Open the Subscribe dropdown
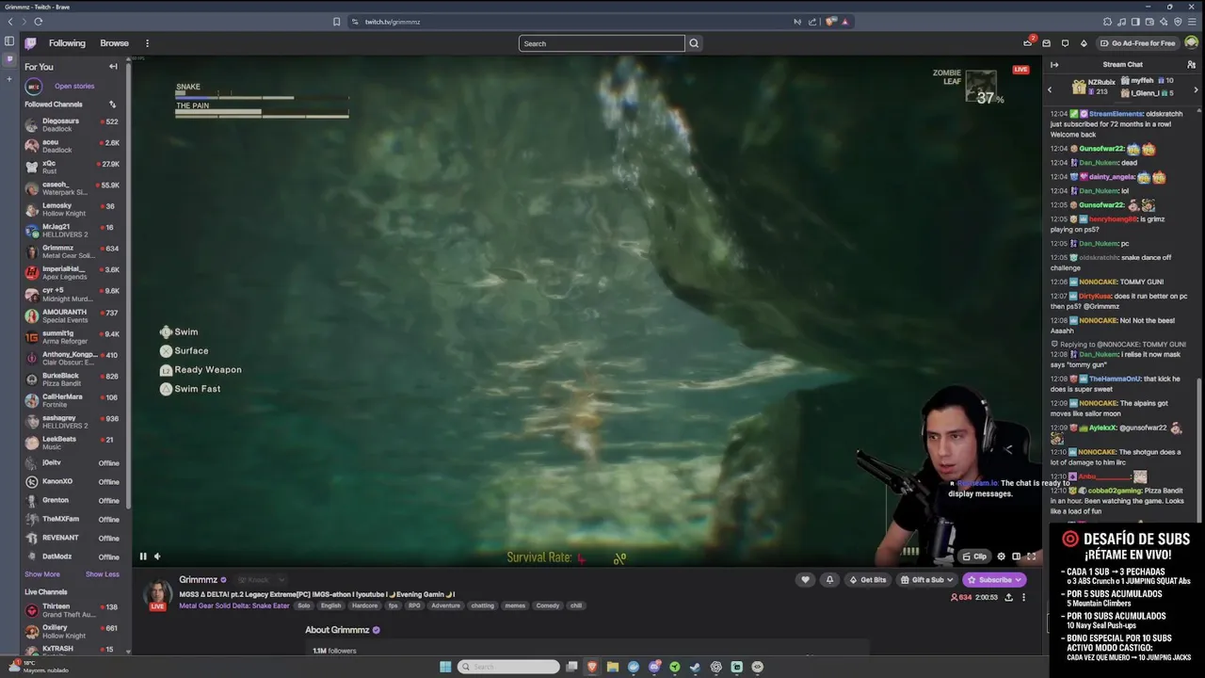The image size is (1205, 678). coord(994,580)
